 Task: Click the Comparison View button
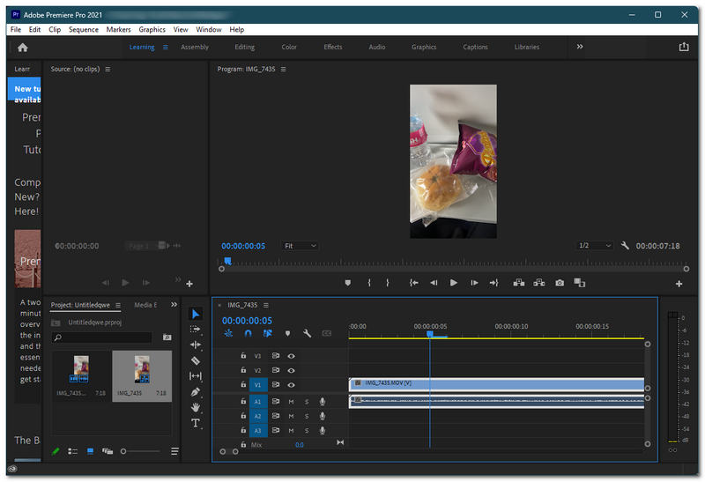click(580, 283)
